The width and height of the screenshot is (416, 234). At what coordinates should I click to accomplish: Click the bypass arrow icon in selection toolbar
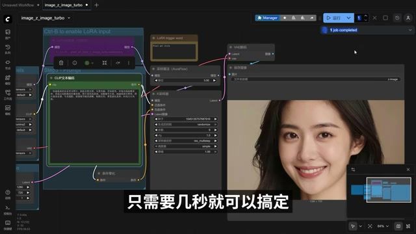118,63
